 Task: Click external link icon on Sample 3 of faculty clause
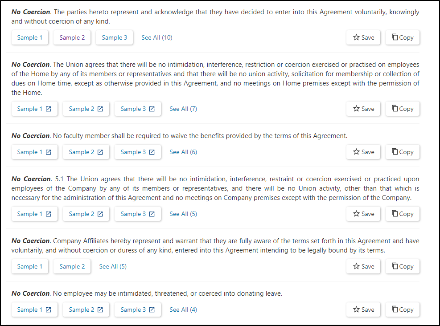click(152, 152)
